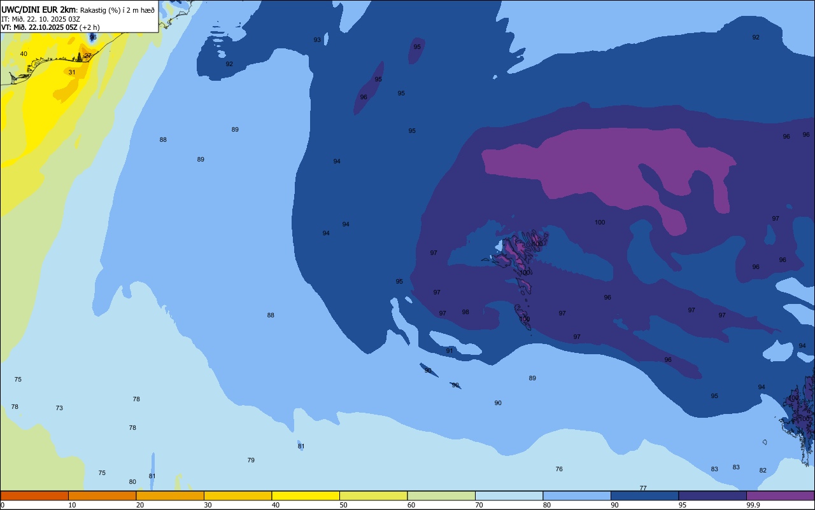
Task: Click the '98' humidity value on the map
Action: tap(465, 312)
